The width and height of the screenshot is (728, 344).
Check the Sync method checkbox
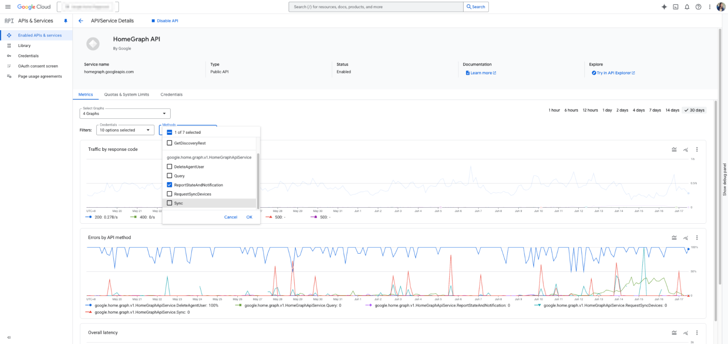169,203
